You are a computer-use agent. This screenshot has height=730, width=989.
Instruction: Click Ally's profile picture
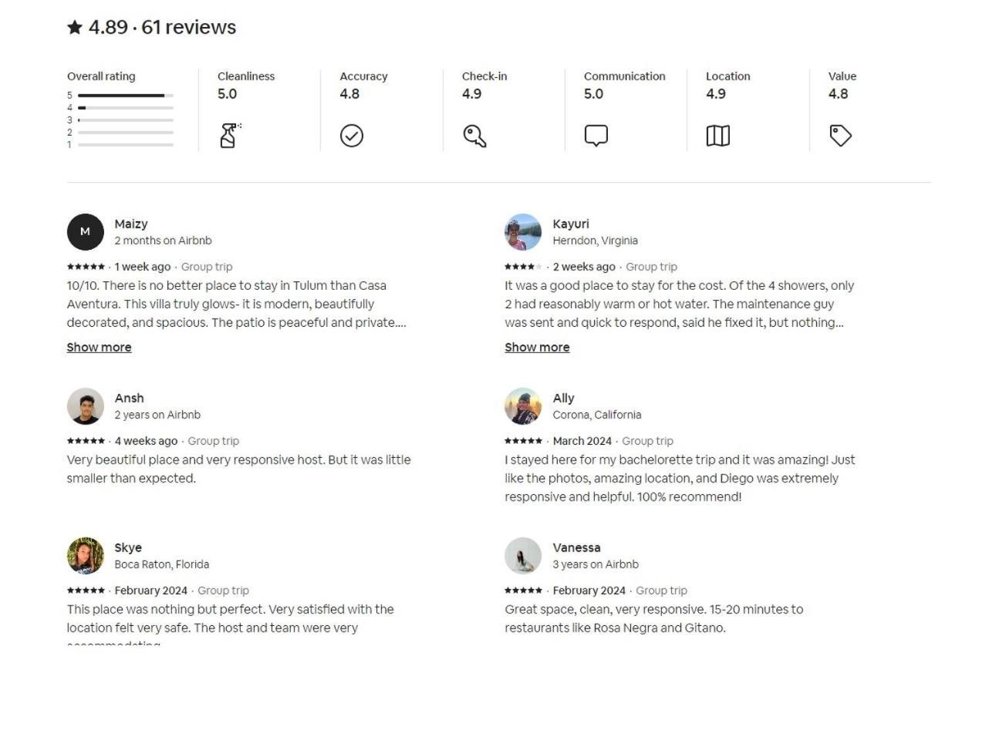pos(523,406)
